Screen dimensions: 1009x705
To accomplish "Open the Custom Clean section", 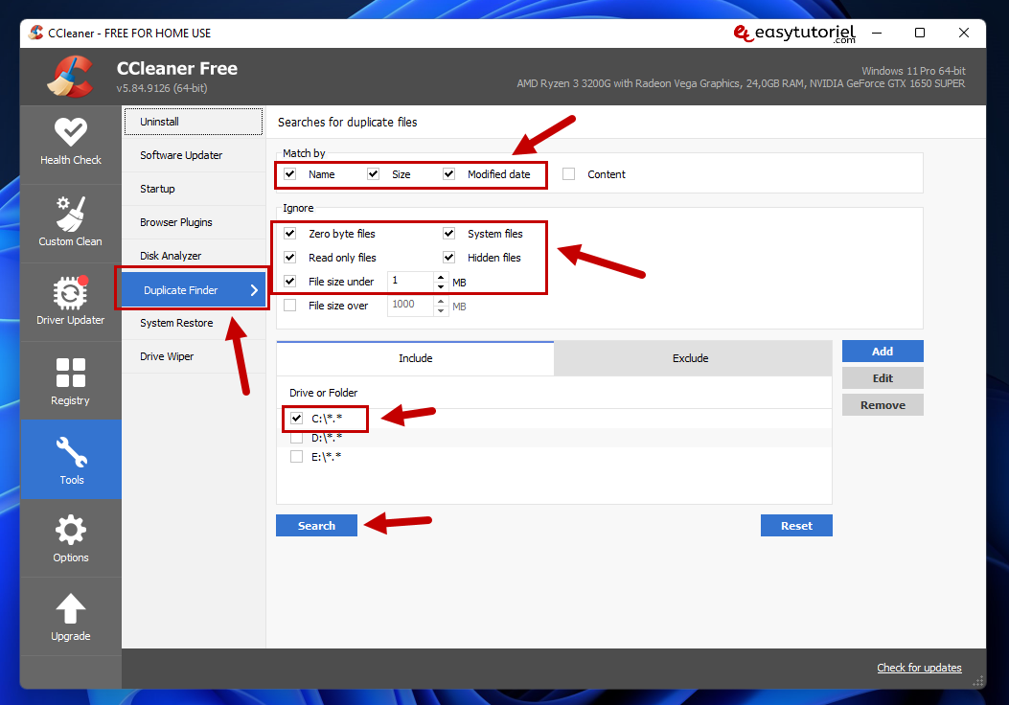I will (x=71, y=222).
